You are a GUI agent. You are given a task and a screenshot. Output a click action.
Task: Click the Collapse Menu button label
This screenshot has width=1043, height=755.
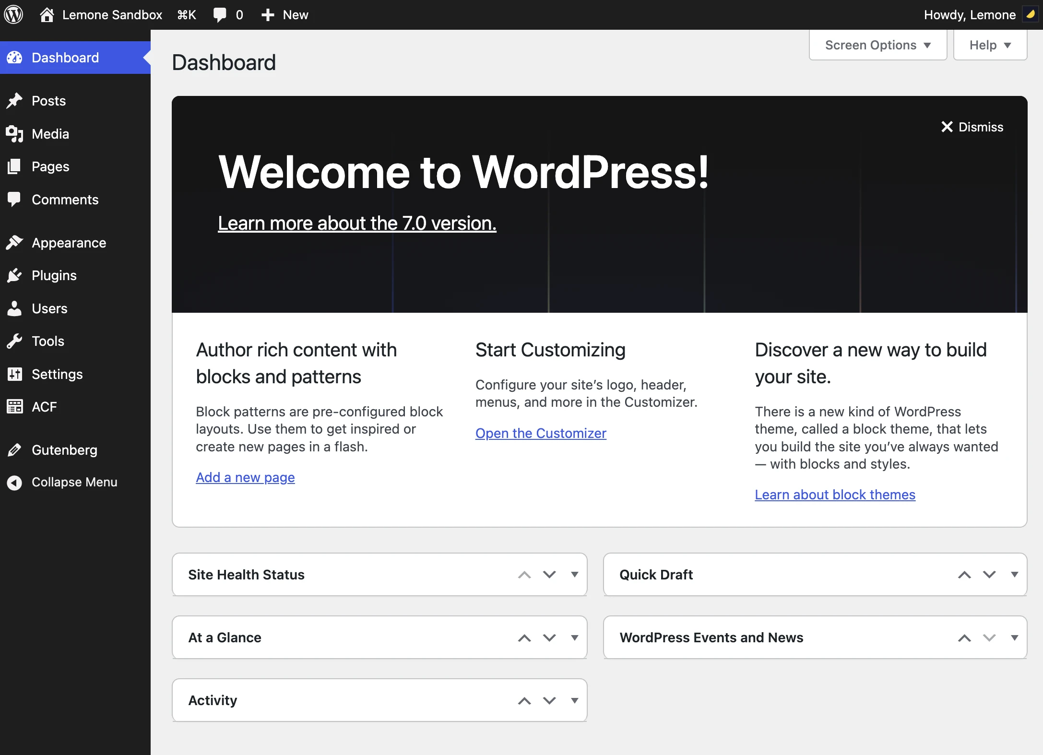(x=74, y=482)
